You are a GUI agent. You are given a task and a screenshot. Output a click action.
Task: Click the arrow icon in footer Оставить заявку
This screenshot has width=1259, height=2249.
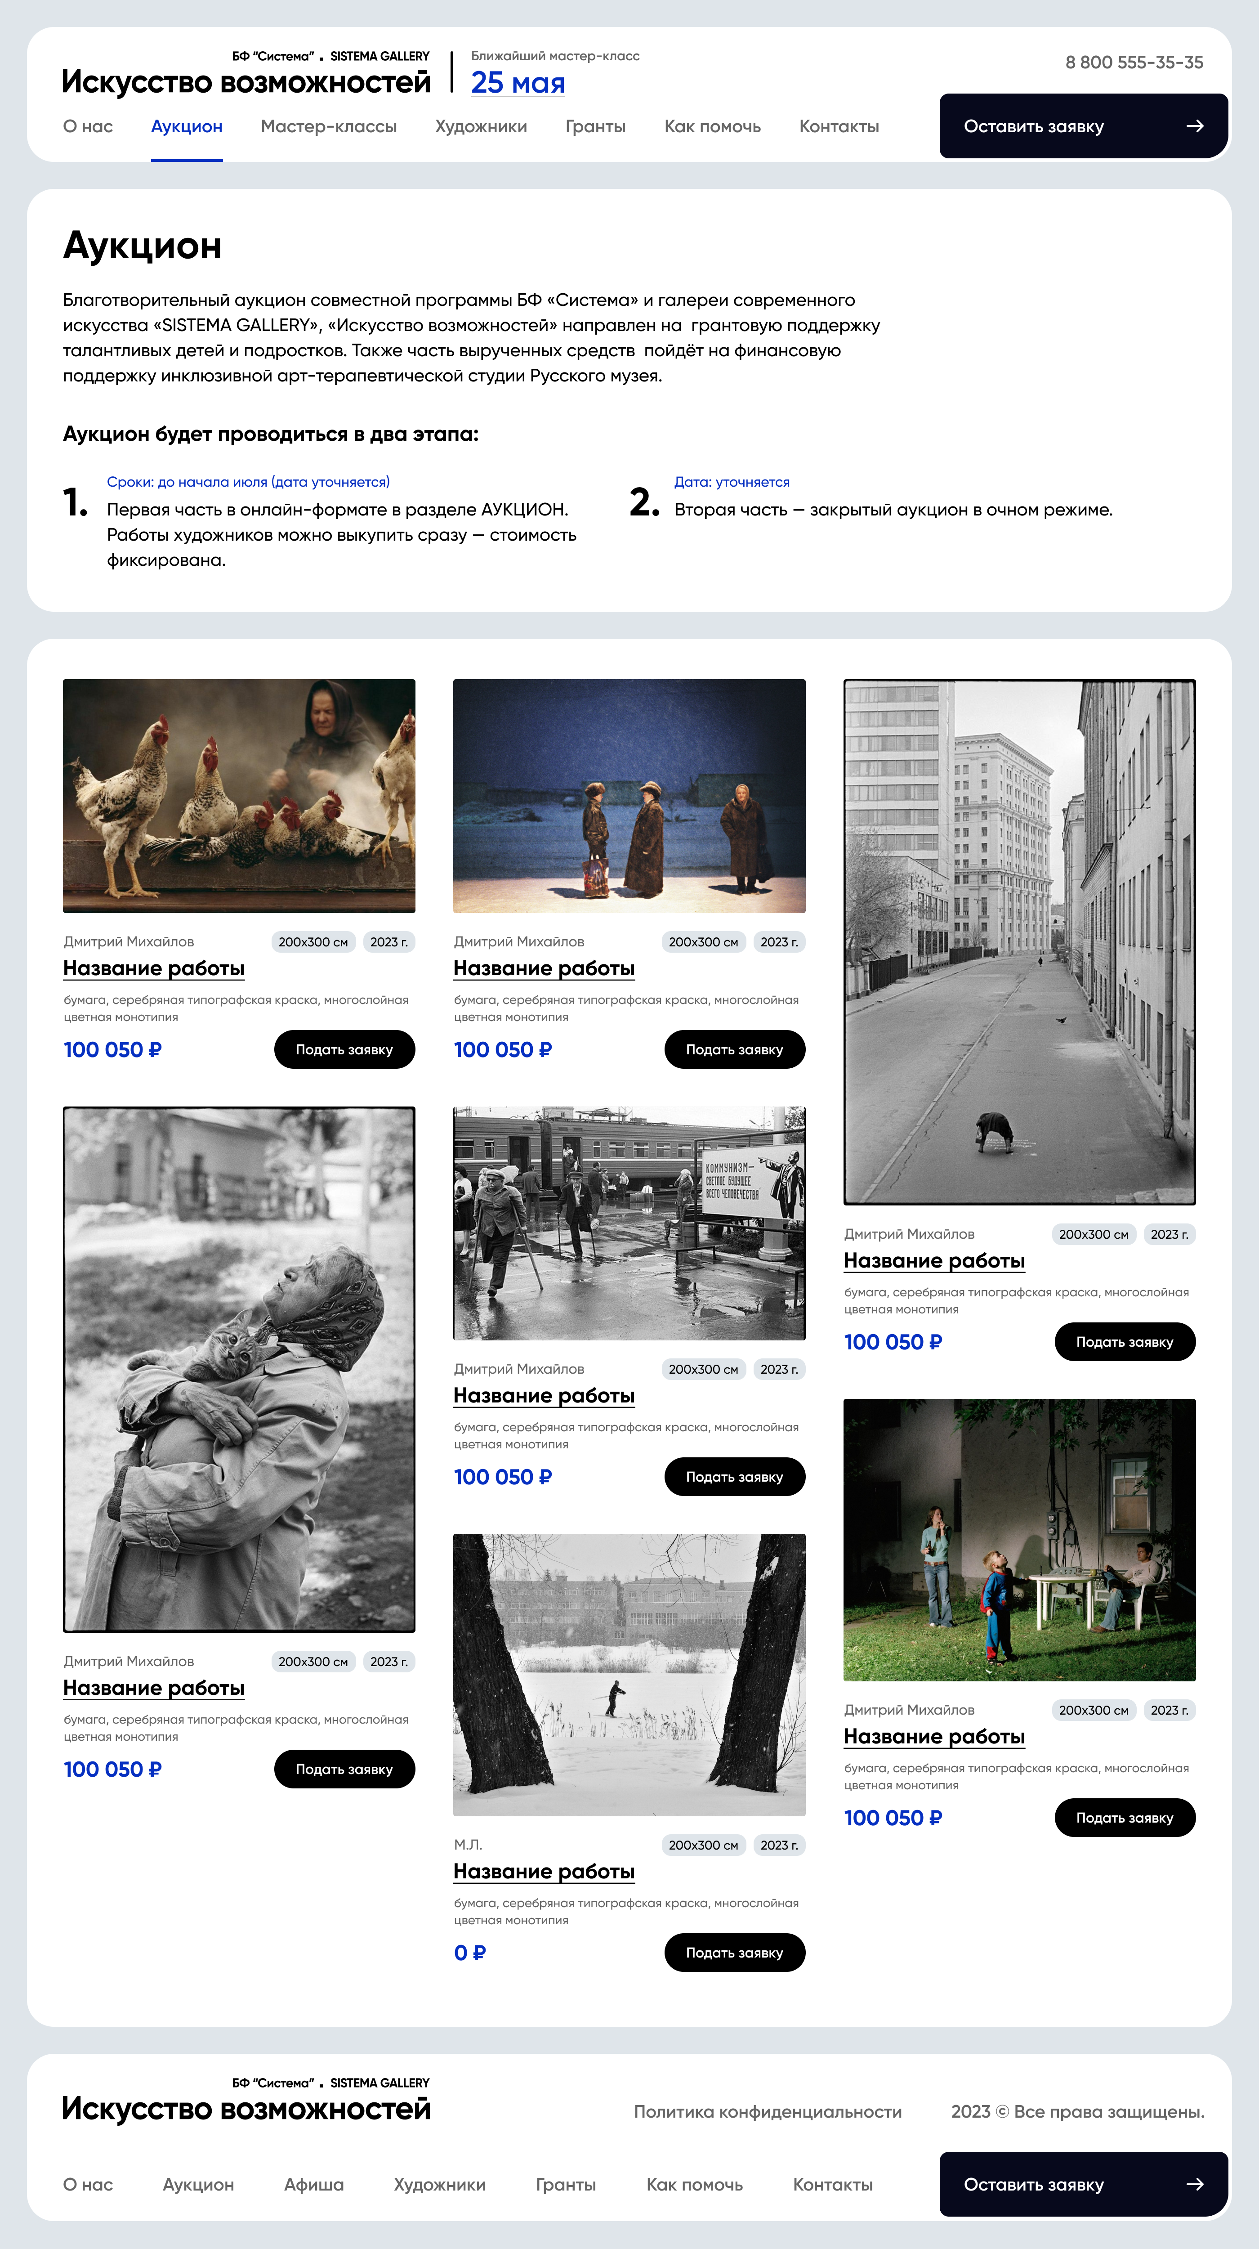pyautogui.click(x=1195, y=2184)
